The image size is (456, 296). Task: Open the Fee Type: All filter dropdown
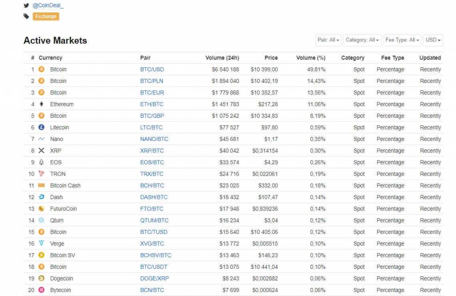pos(402,40)
